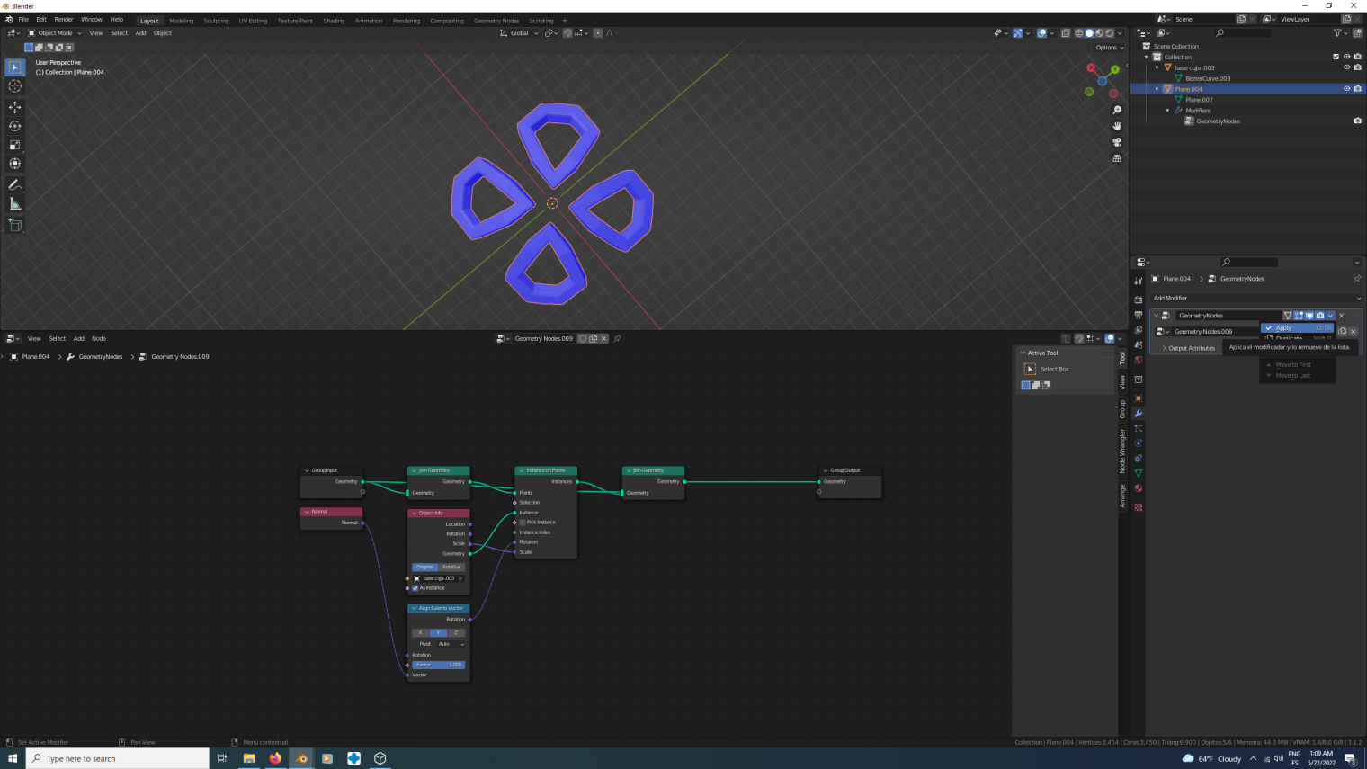The width and height of the screenshot is (1367, 769).
Task: Switch perspective/orthographic grid icon
Action: pyautogui.click(x=1117, y=158)
